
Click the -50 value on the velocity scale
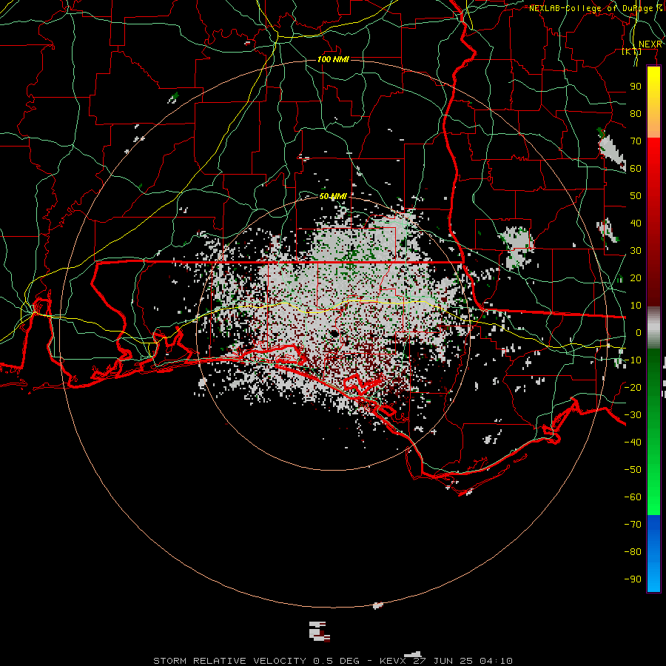[633, 470]
